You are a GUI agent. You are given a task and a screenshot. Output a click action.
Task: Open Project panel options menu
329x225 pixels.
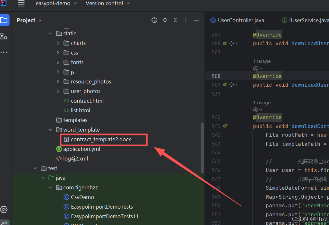click(x=186, y=20)
